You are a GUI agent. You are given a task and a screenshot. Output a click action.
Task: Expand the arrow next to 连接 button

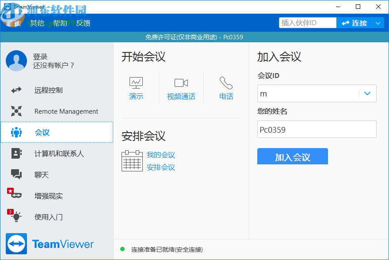pos(377,22)
